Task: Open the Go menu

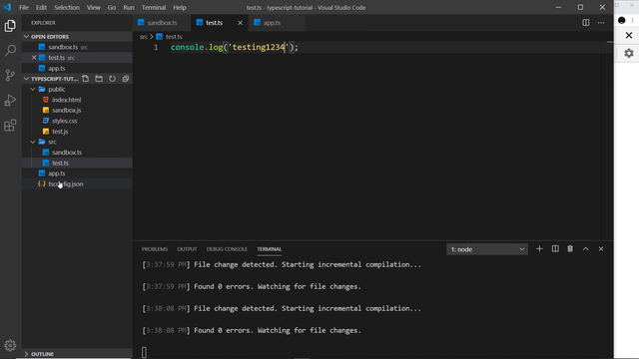Action: pos(112,7)
